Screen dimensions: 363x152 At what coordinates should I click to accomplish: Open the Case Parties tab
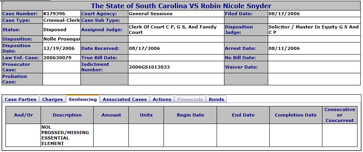(21, 99)
